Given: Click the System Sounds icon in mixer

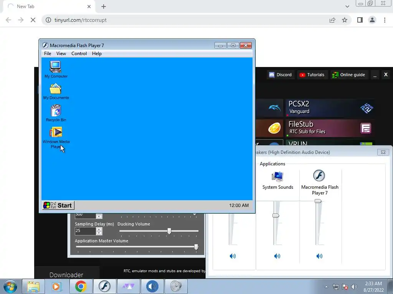Looking at the screenshot, I should pyautogui.click(x=277, y=176).
